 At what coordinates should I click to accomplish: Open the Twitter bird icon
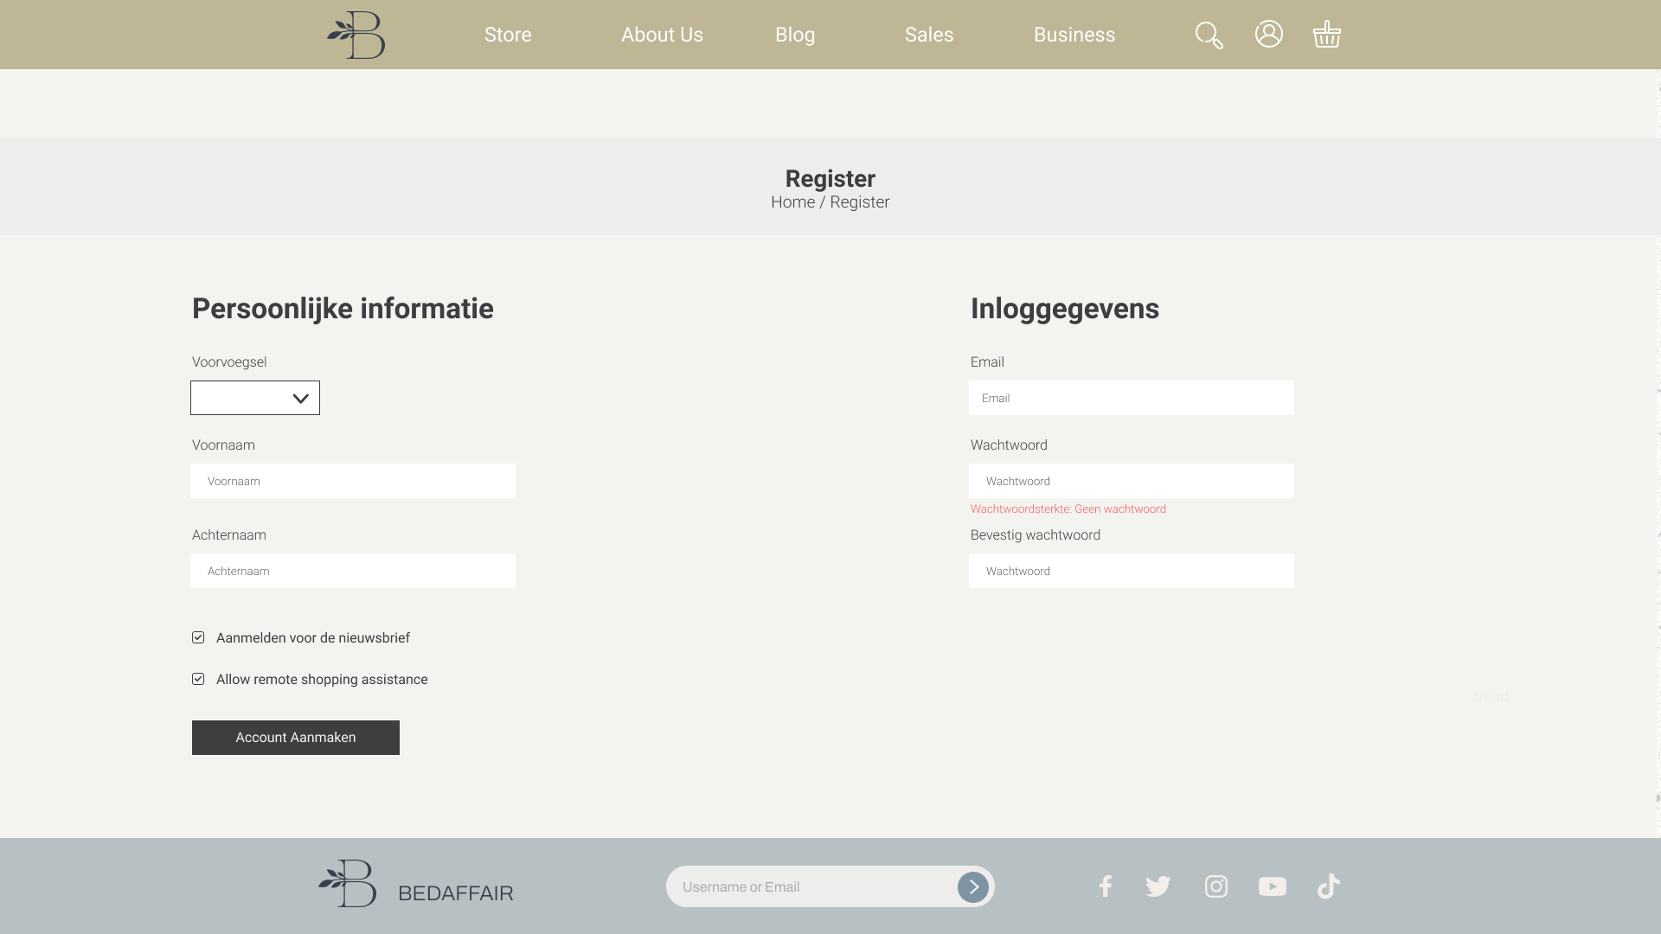tap(1158, 886)
